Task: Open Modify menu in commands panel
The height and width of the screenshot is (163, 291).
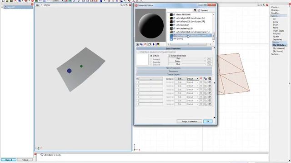Action: [275, 13]
